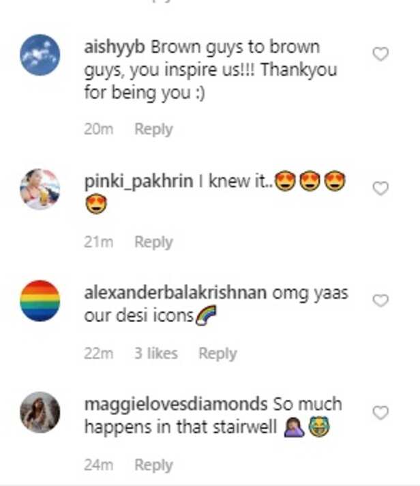Viewport: 420px width, 486px height.
Task: View the 3 likes on alexanderbalakrishnan's comment
Action: [156, 354]
